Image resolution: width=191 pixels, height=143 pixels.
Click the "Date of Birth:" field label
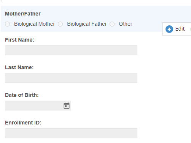click(x=22, y=95)
